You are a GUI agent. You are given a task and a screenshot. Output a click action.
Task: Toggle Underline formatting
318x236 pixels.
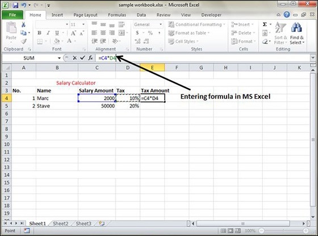point(57,33)
